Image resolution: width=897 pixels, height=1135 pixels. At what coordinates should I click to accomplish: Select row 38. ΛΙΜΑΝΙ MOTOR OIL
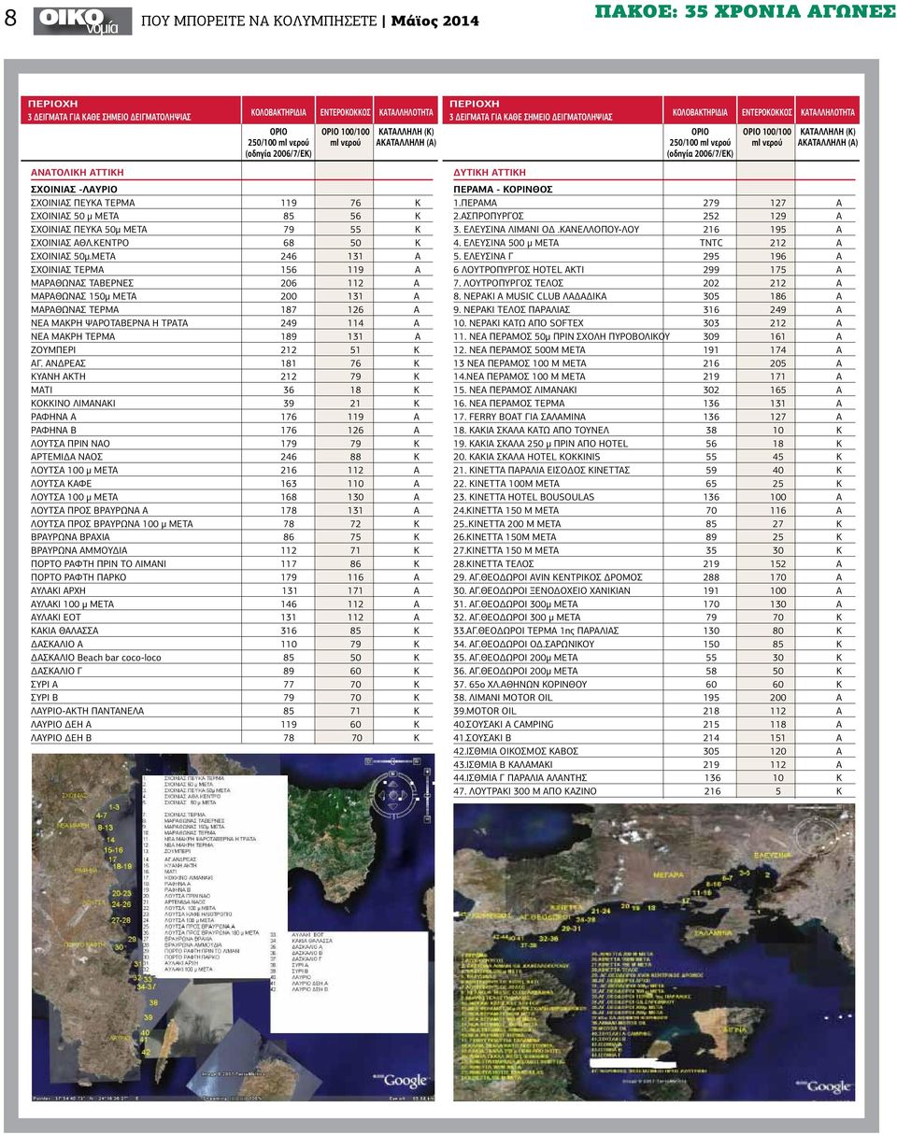[652, 698]
